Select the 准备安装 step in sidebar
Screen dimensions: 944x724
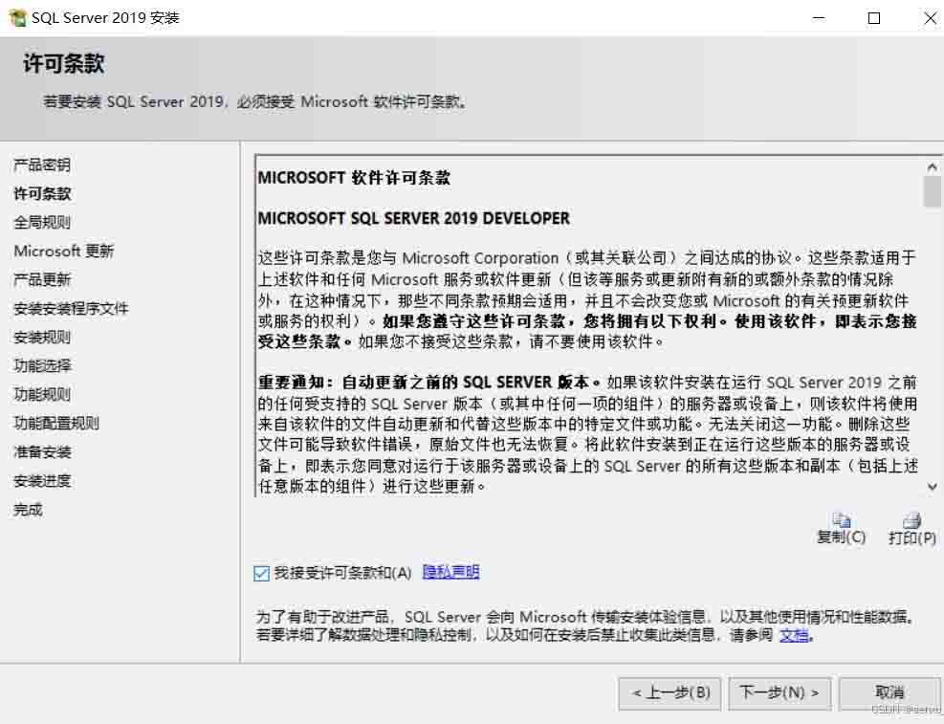pyautogui.click(x=42, y=452)
